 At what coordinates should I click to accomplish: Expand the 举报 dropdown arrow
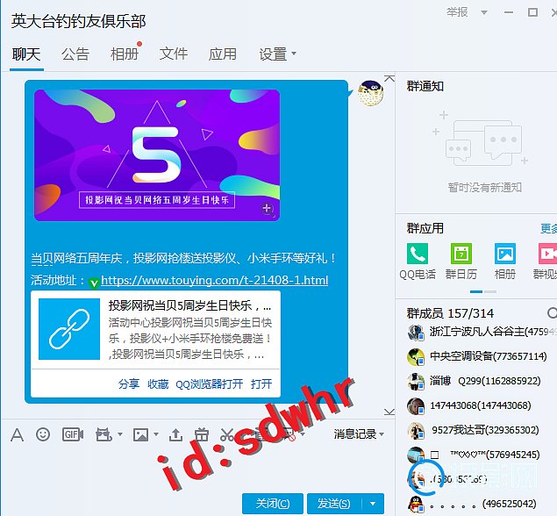pos(484,13)
